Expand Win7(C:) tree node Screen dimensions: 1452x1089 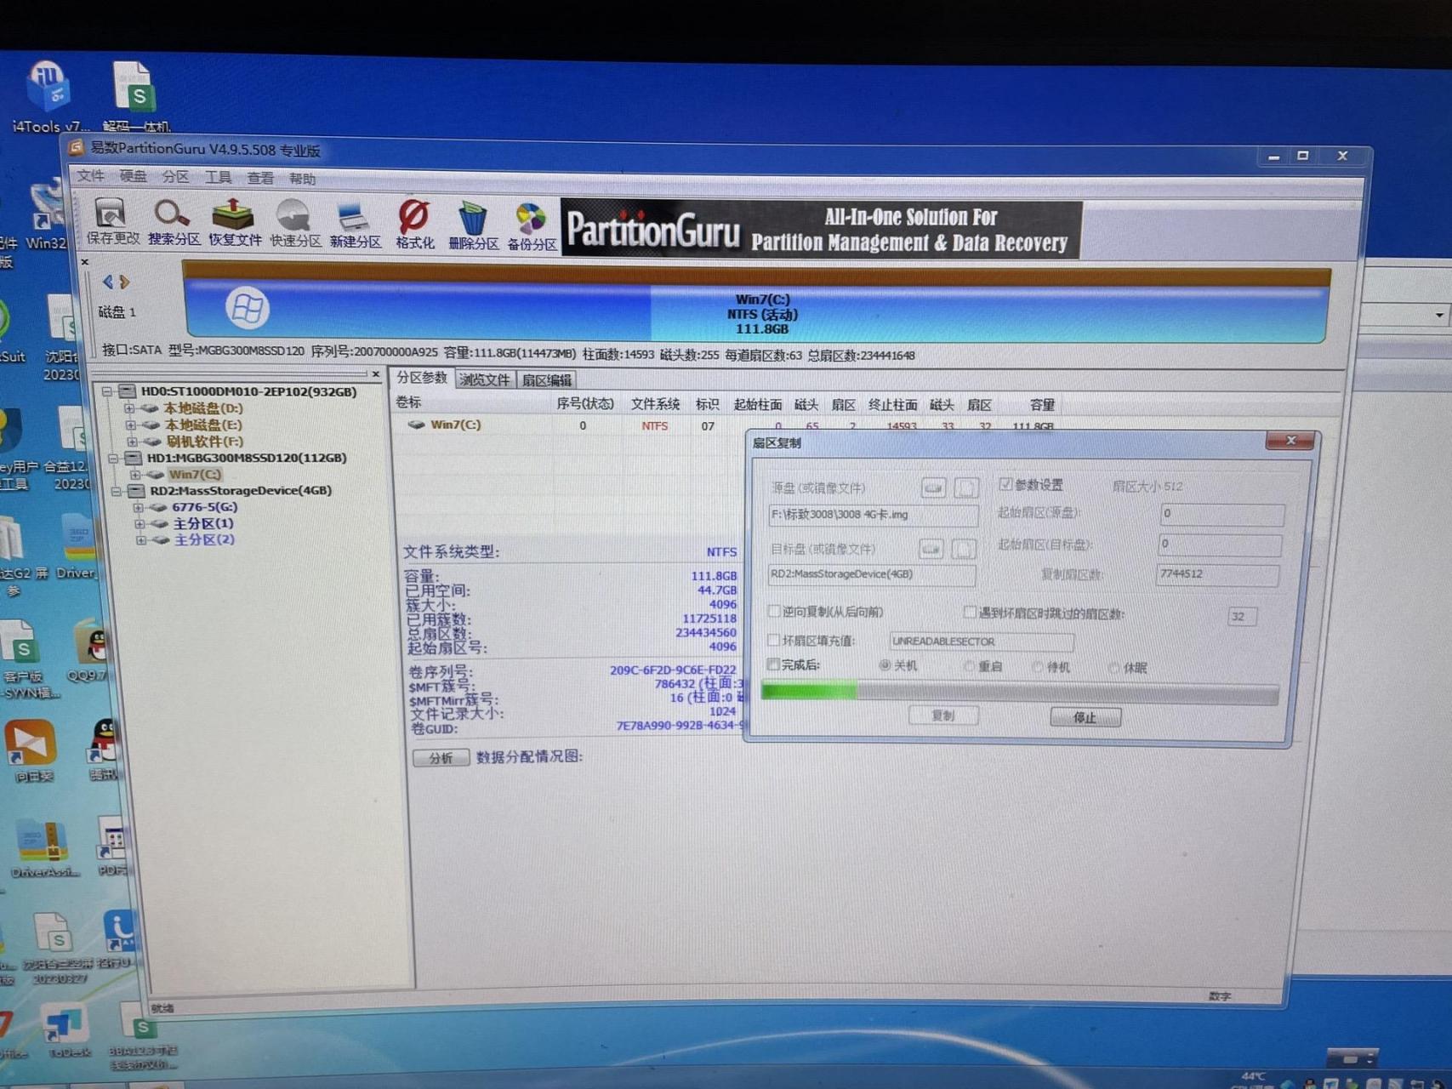[135, 475]
